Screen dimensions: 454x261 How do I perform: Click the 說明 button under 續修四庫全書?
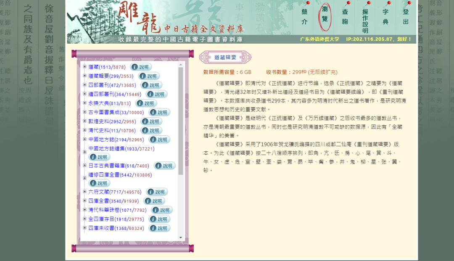99,183
